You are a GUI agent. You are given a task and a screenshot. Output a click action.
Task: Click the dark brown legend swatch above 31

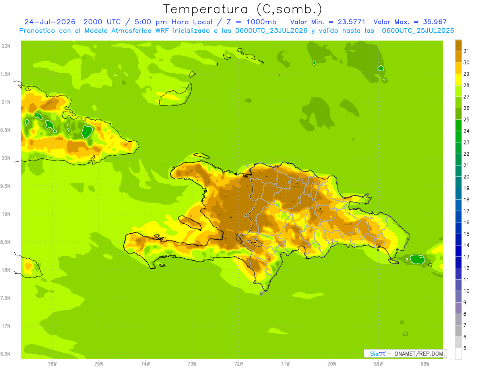pos(459,45)
